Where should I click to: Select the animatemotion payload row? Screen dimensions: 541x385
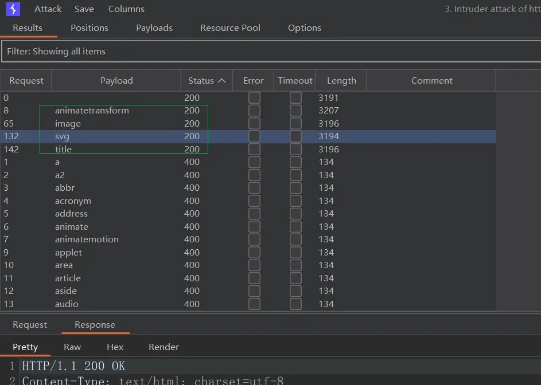[x=248, y=239]
